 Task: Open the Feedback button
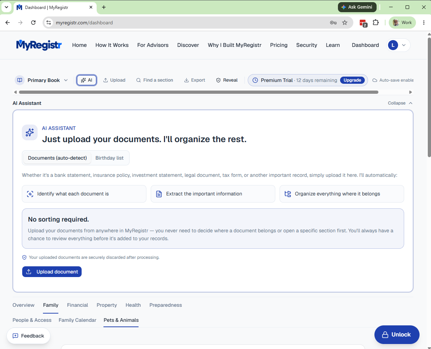tap(28, 336)
